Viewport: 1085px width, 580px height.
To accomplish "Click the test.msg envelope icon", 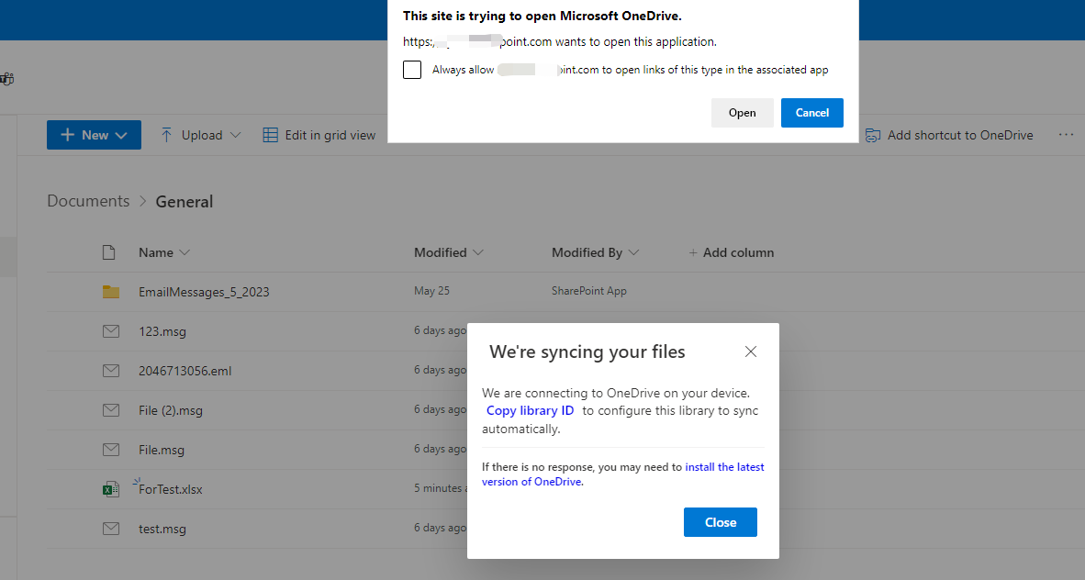I will click(x=111, y=529).
